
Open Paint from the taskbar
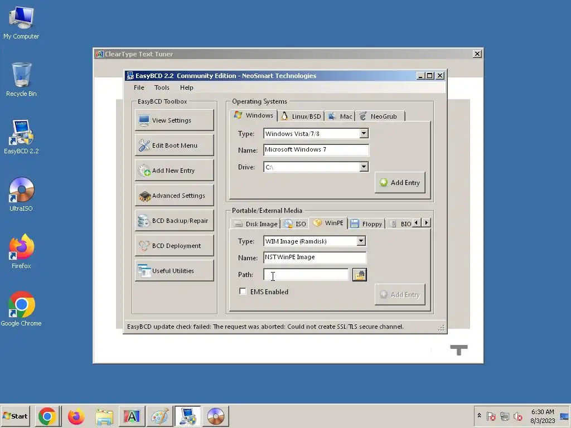(160, 416)
